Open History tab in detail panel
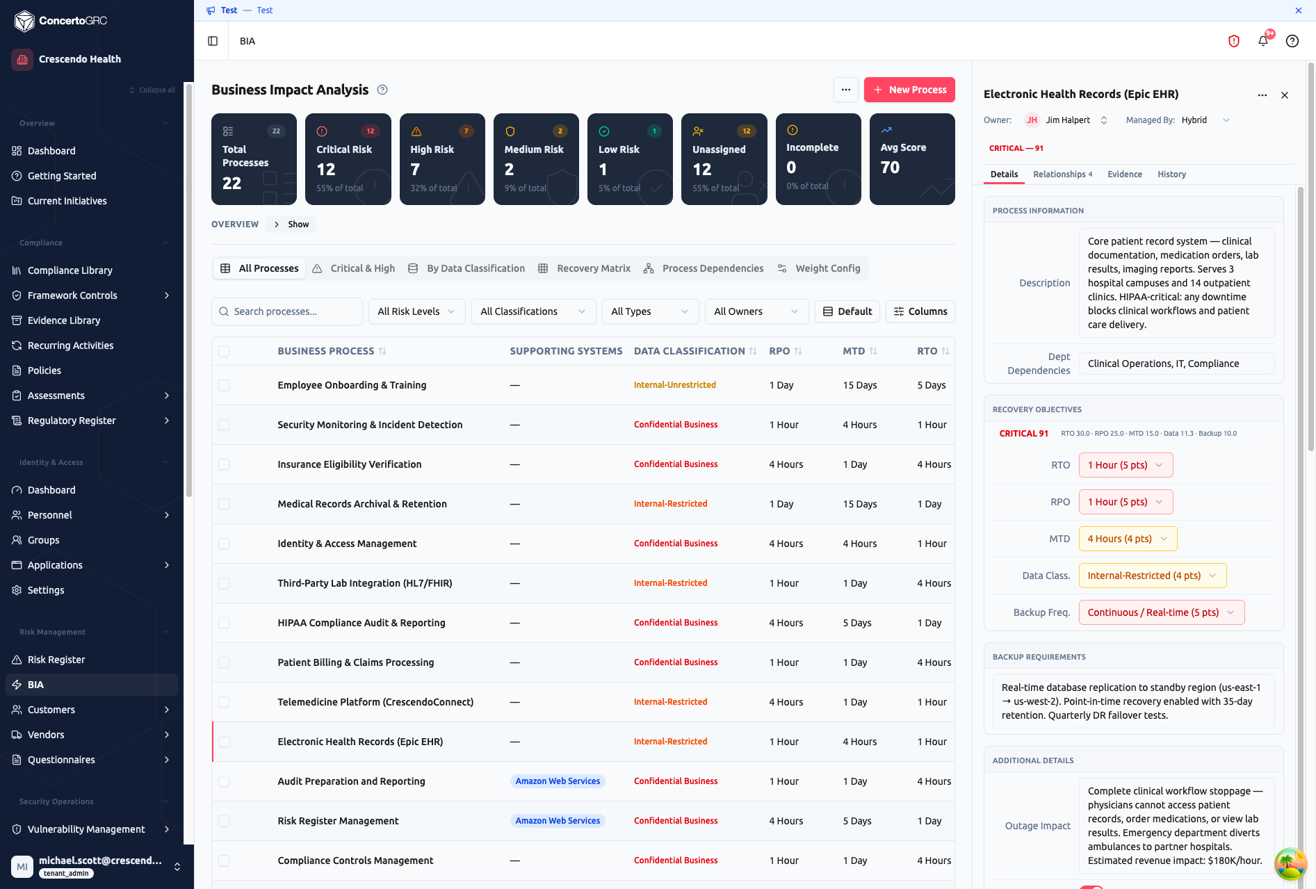This screenshot has height=889, width=1316. 1171,174
